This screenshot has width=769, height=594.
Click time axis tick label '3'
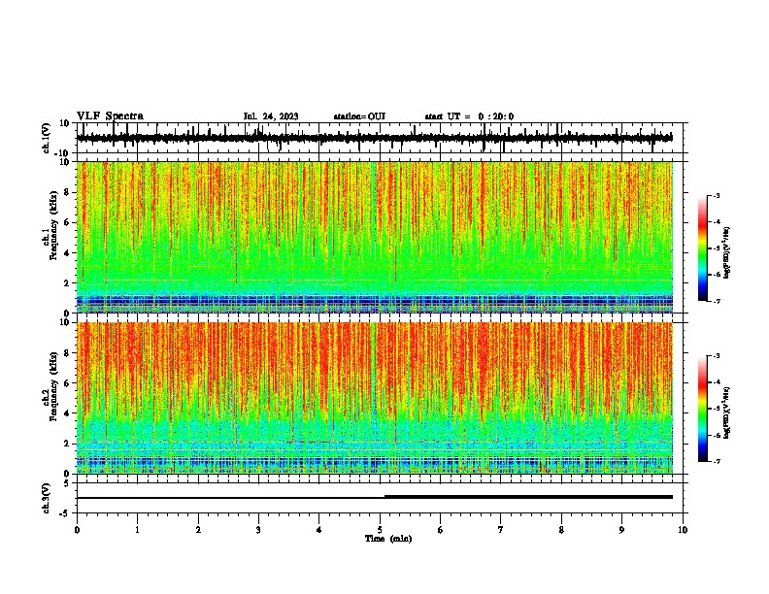(258, 530)
